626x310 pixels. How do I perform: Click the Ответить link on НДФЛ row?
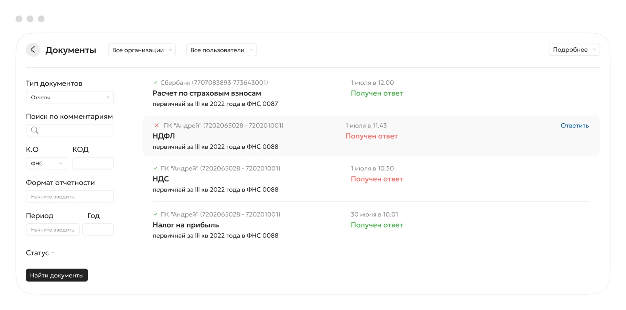click(575, 125)
